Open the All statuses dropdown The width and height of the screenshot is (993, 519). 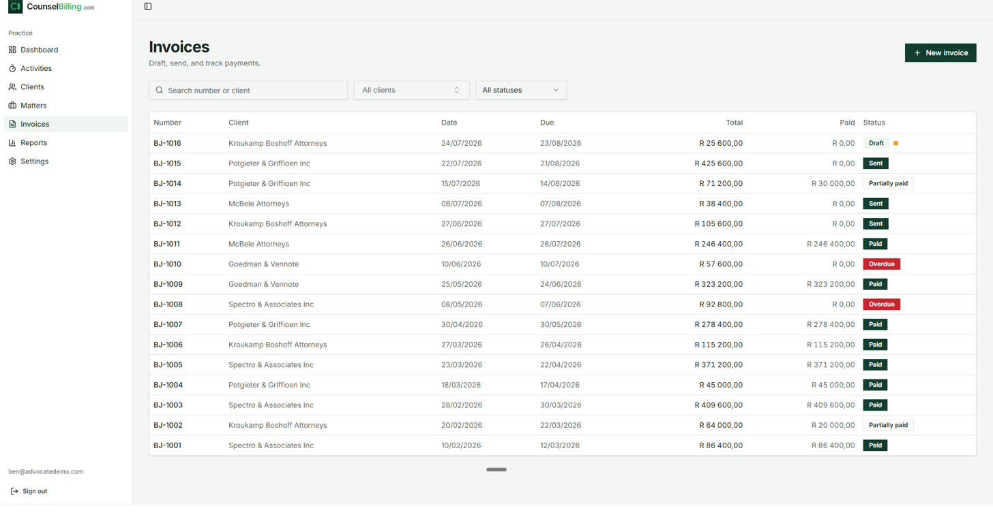tap(521, 90)
